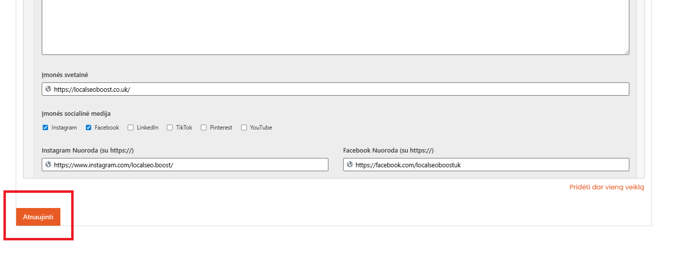673x260 pixels.
Task: Open the 'Pridėti dar vieną veiklą' link
Action: [606, 187]
